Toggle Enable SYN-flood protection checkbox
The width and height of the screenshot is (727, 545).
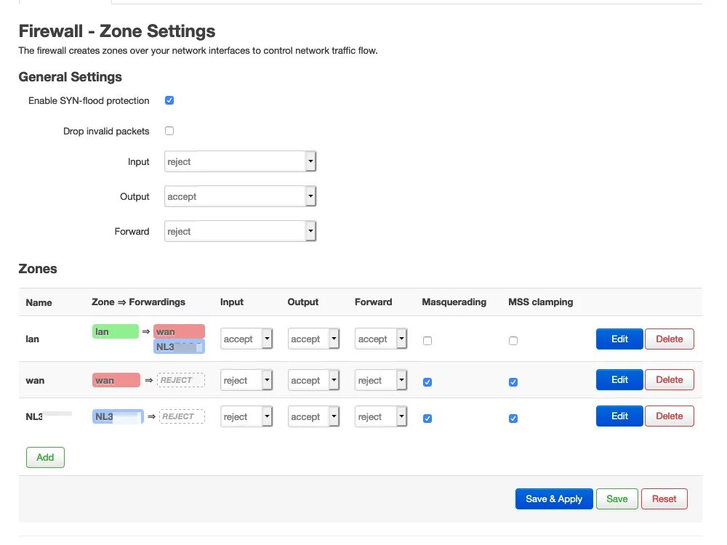tap(169, 100)
